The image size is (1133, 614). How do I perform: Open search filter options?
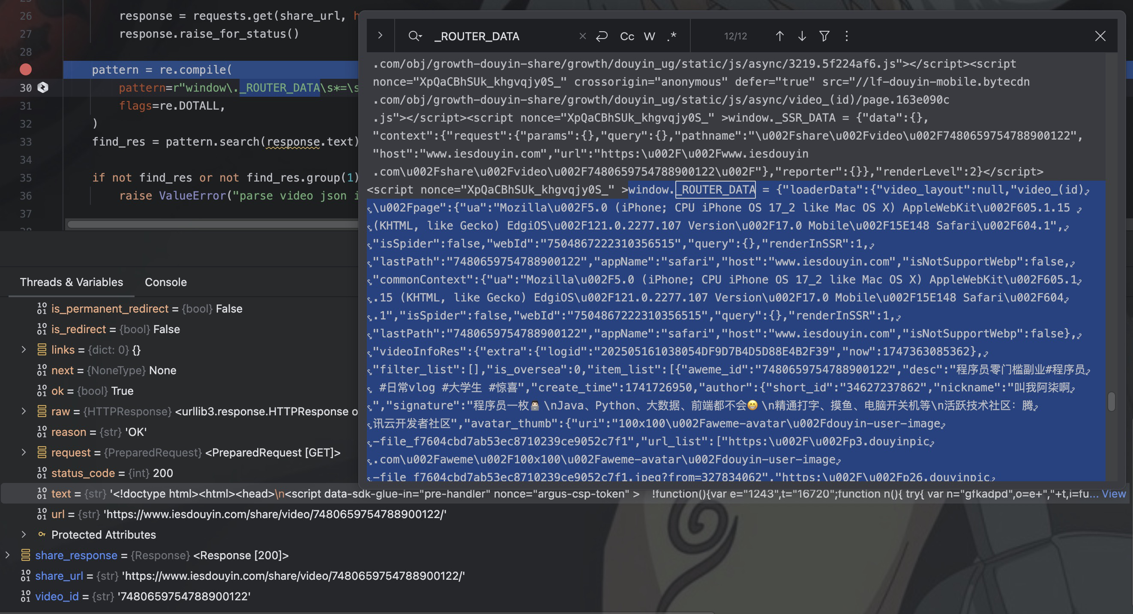824,36
